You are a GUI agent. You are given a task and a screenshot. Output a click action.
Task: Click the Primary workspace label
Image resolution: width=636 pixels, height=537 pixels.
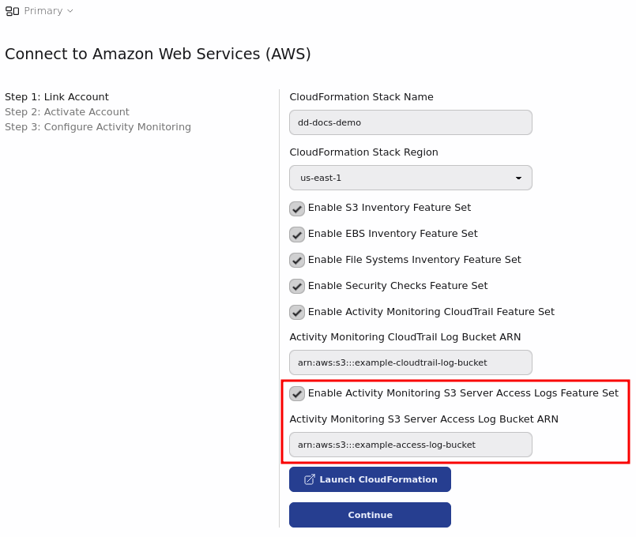[x=43, y=11]
